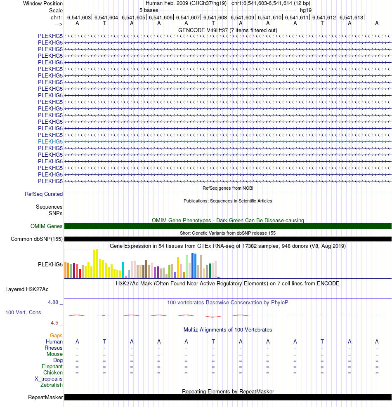Click the Common dbSNP(155) track label
392x407 pixels.
pyautogui.click(x=37, y=239)
